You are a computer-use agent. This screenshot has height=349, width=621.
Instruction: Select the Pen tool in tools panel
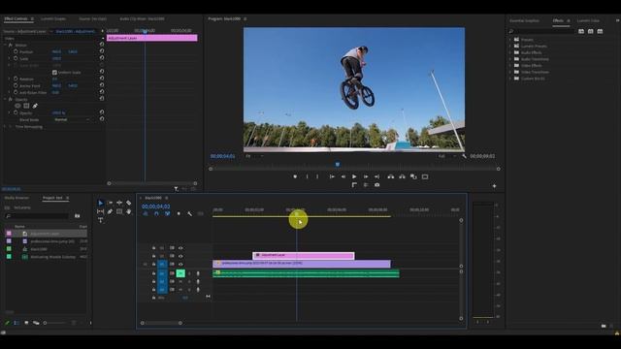[x=110, y=211]
